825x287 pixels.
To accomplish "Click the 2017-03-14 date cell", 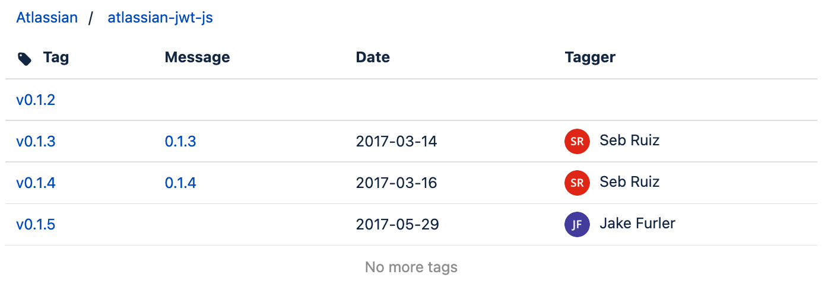I will (396, 141).
